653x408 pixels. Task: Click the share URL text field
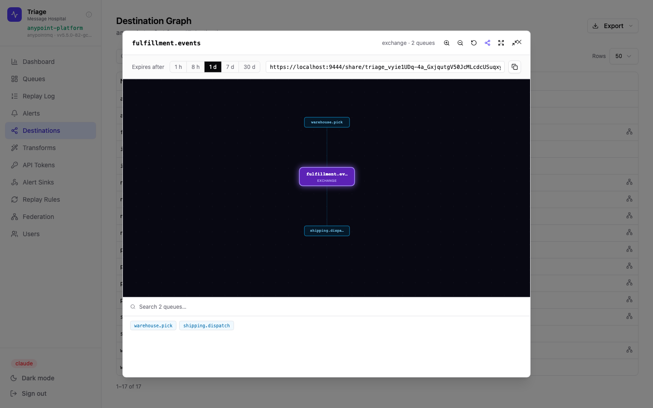(385, 67)
